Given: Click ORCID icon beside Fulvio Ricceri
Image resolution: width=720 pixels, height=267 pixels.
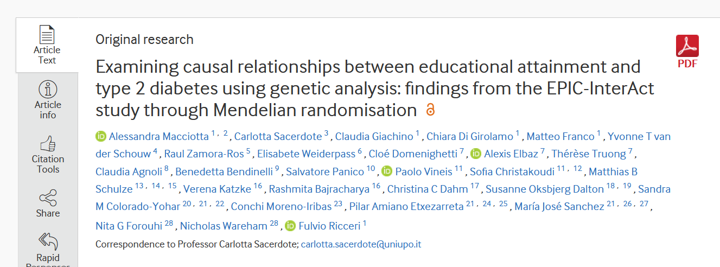Looking at the screenshot, I should [x=290, y=225].
